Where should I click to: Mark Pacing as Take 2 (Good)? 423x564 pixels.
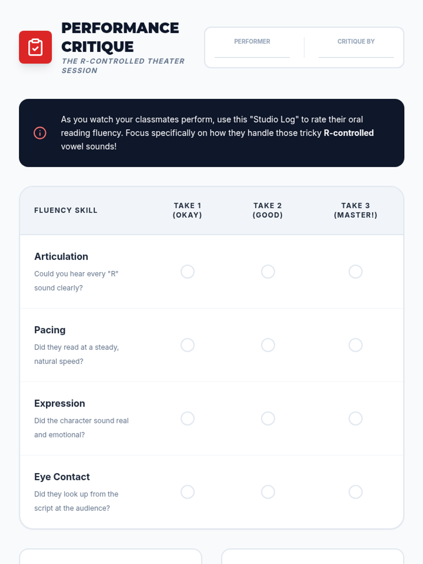pyautogui.click(x=268, y=345)
